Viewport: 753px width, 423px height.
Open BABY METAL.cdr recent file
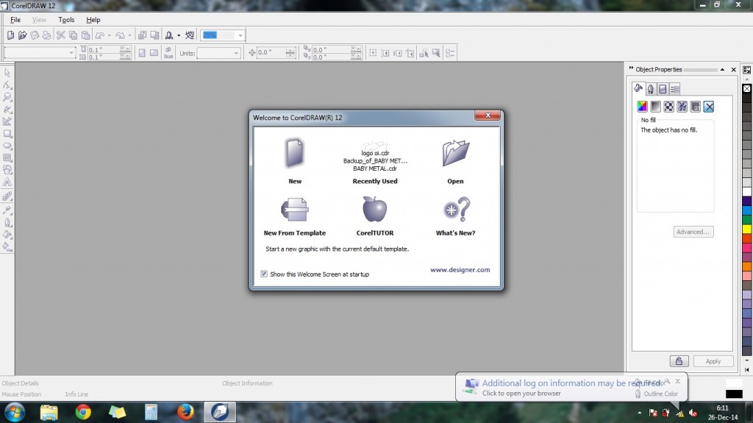[x=374, y=168]
